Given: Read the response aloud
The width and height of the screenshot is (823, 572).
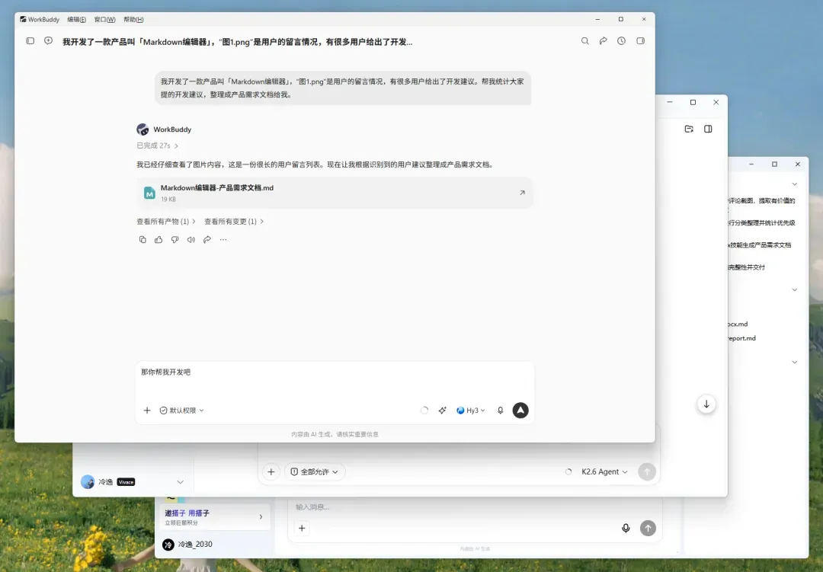Looking at the screenshot, I should pos(191,239).
